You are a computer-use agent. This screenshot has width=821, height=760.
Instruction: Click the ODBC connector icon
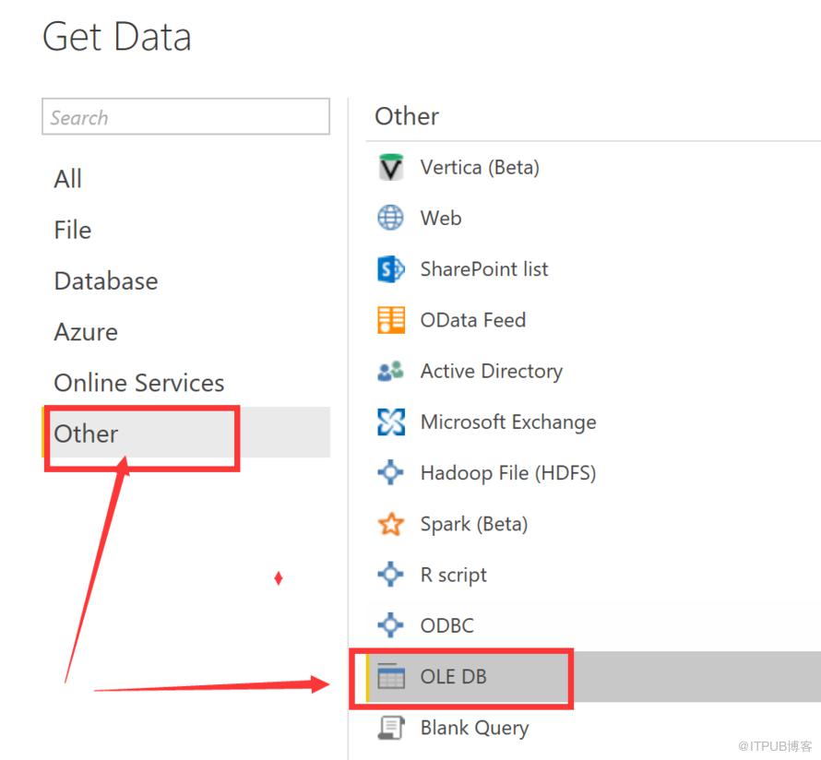(390, 625)
